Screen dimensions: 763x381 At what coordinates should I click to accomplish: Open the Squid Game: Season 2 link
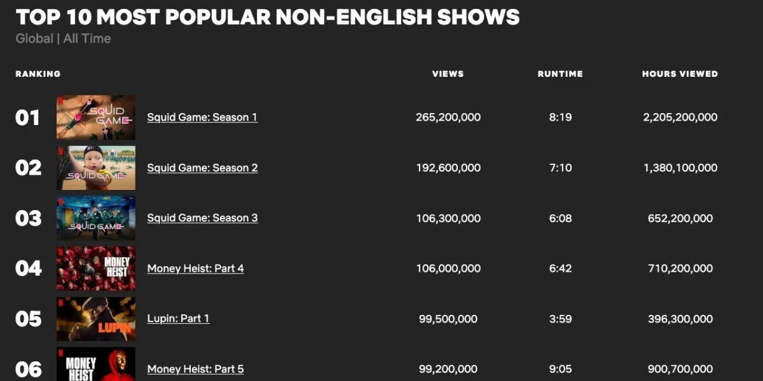[202, 168]
